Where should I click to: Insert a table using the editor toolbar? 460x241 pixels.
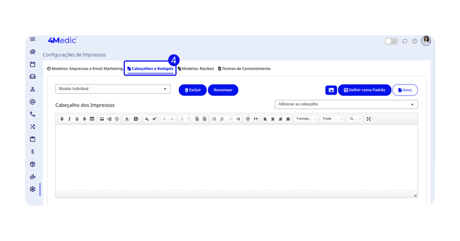tap(92, 119)
